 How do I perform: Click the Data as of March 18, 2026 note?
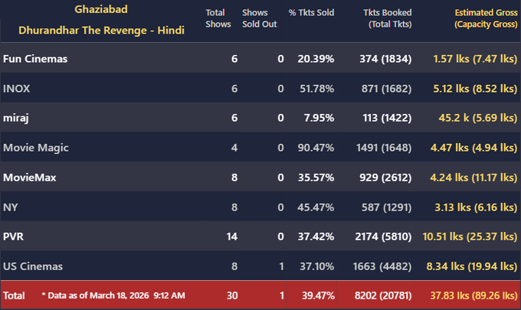(x=113, y=295)
